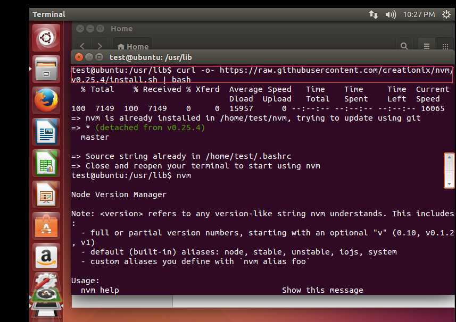Click search icon in Home window
Screen dimensions: 456x322
click(404, 46)
